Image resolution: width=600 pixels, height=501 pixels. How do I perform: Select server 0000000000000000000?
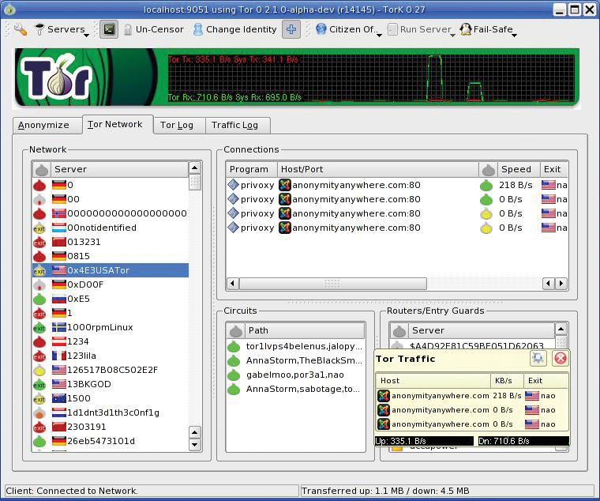[x=111, y=213]
